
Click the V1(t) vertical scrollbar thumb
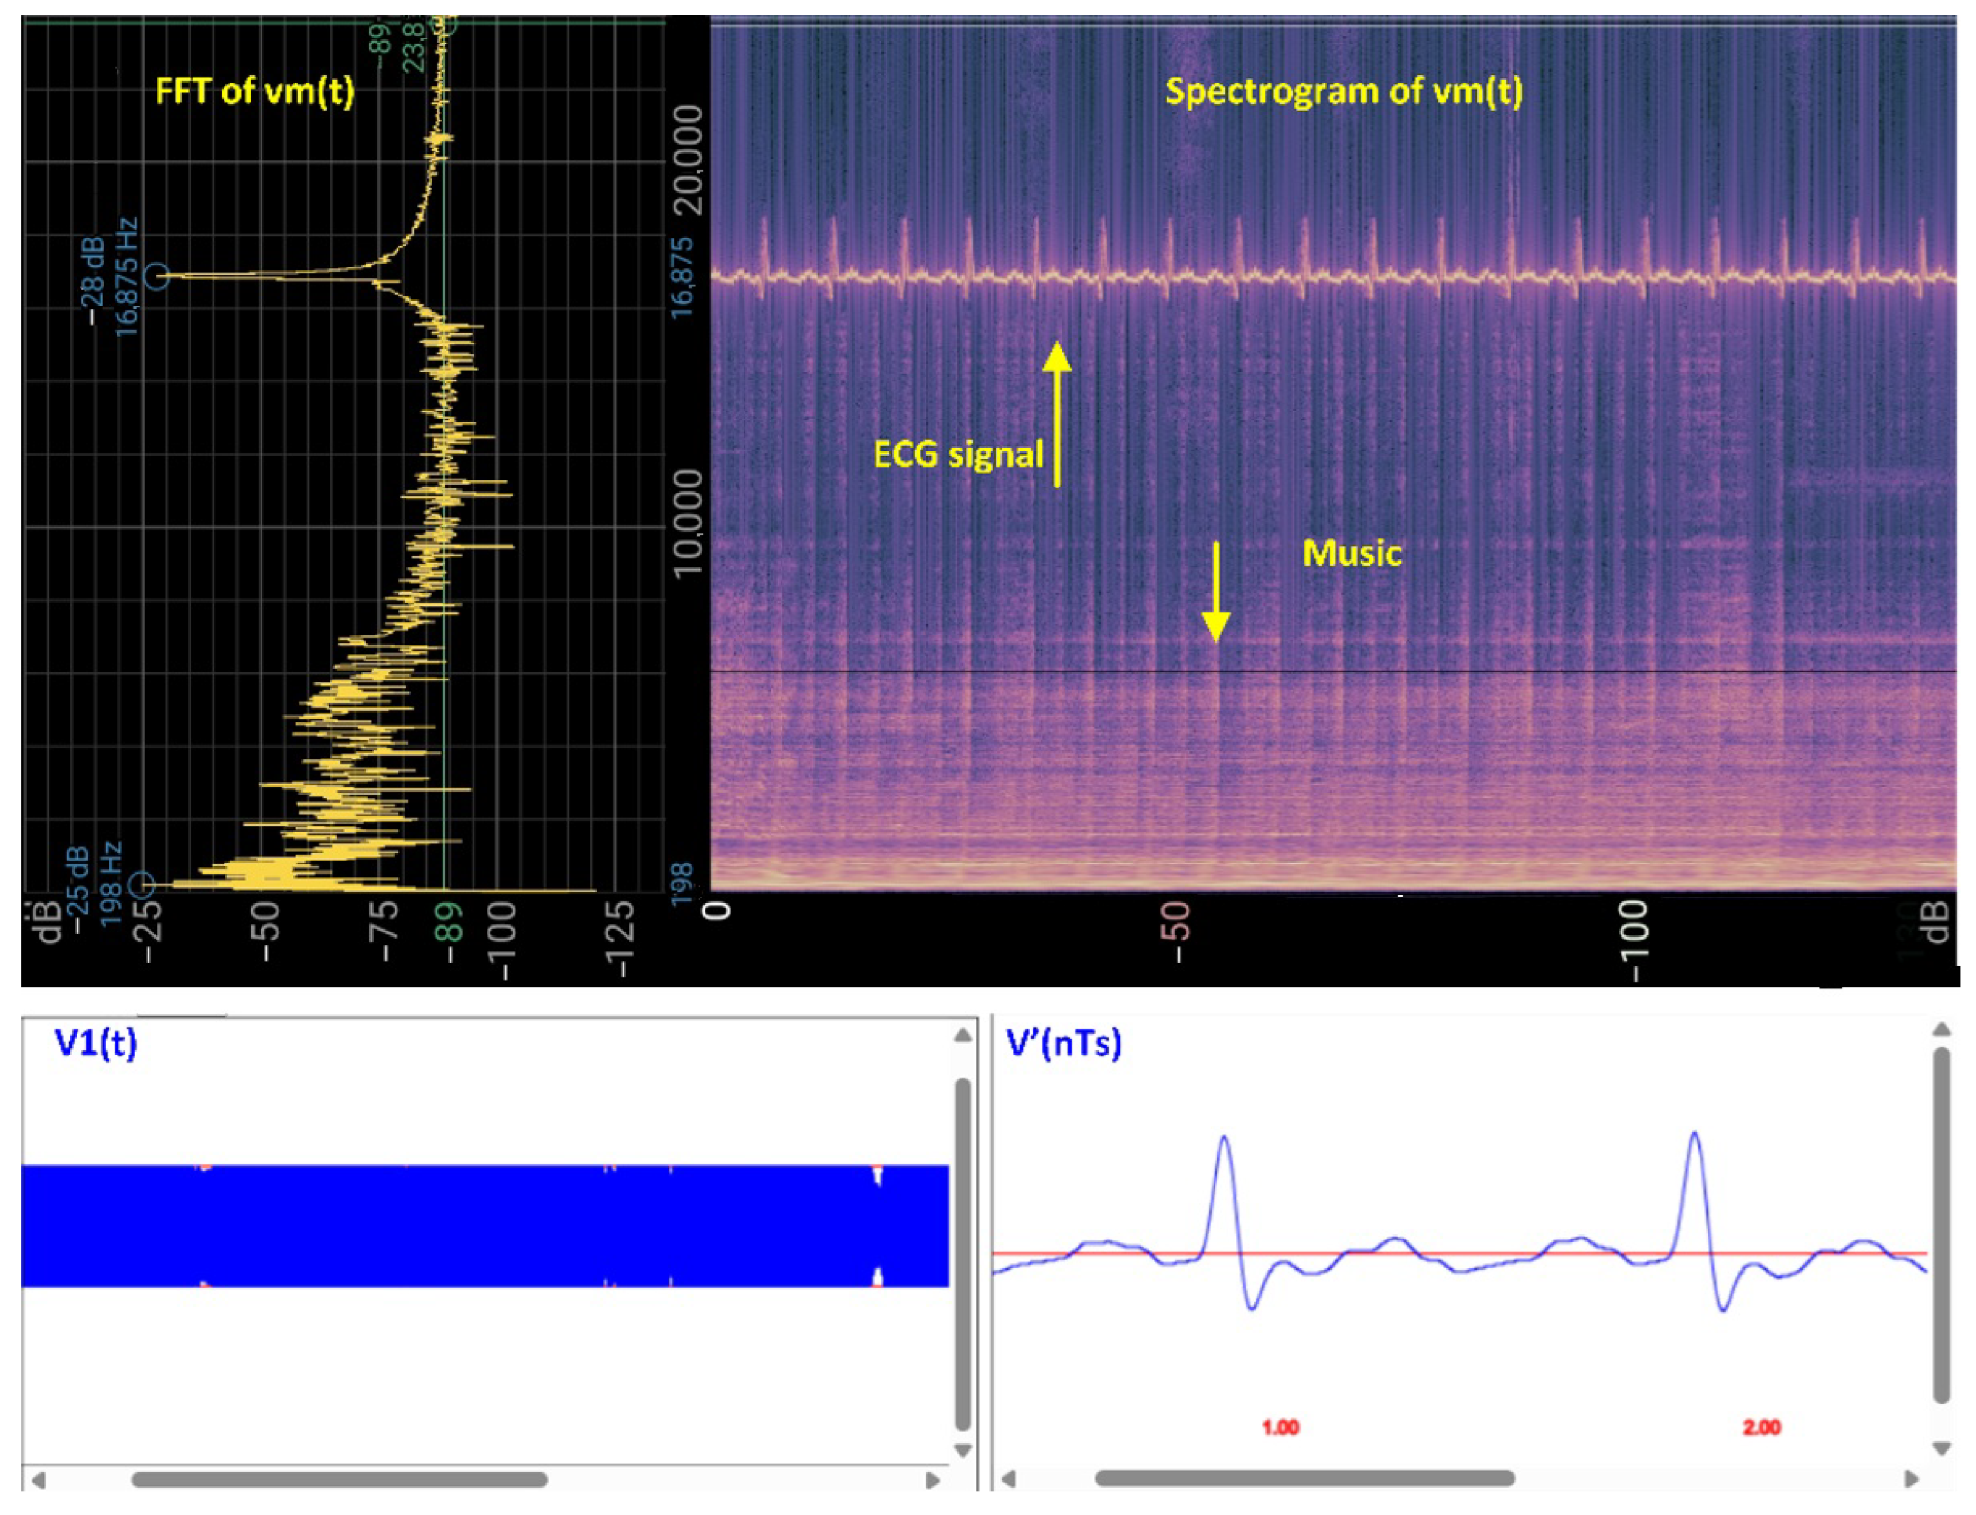[x=962, y=1253]
